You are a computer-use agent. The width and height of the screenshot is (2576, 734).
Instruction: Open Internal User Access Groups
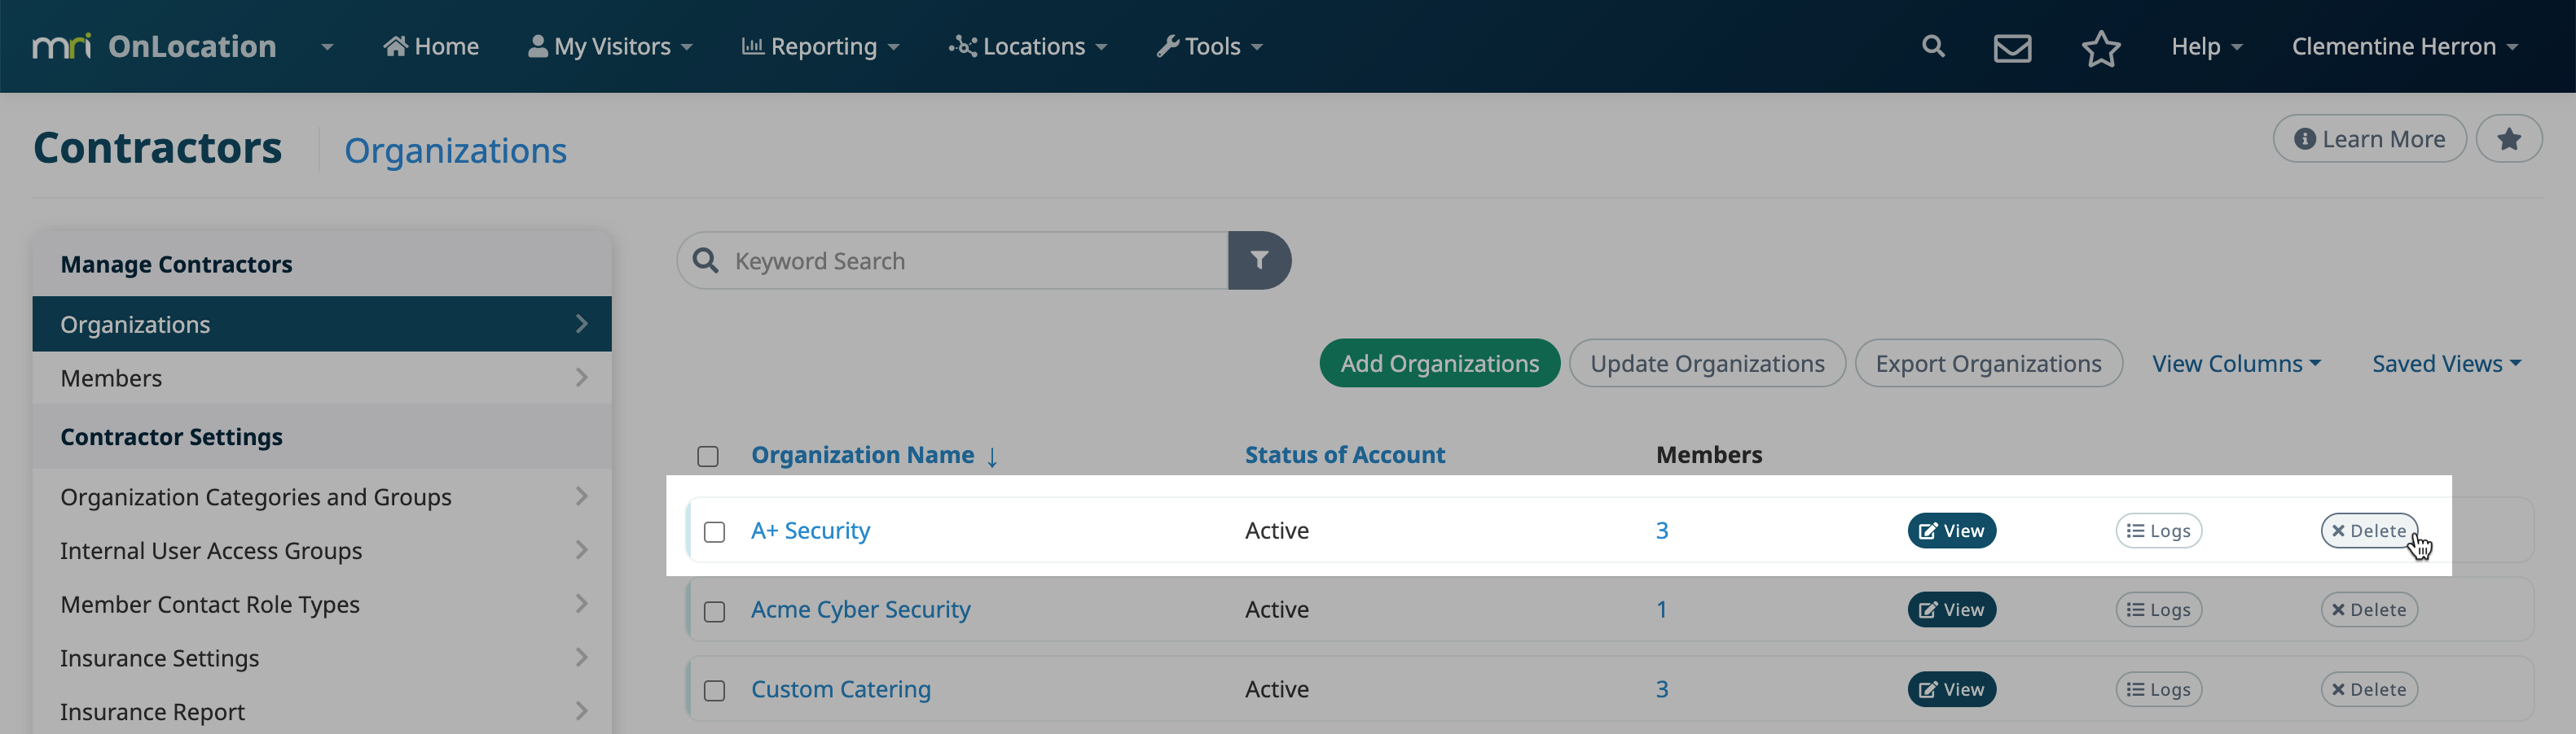[321, 550]
